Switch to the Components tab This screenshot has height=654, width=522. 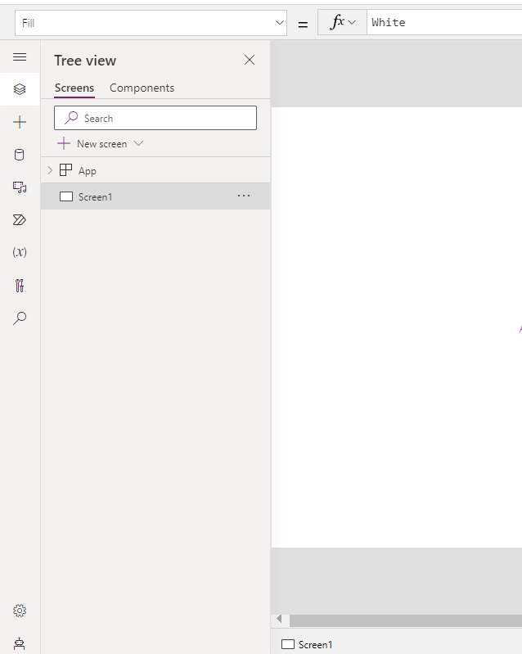click(142, 88)
